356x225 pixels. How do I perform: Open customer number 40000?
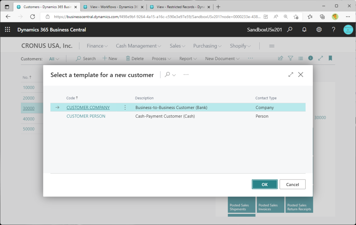(x=29, y=119)
